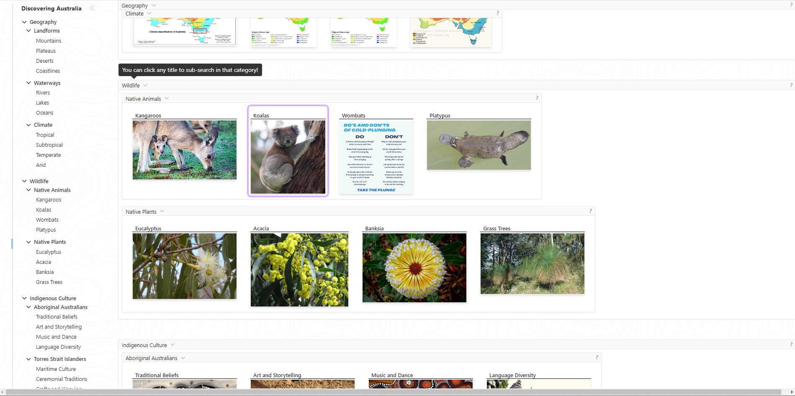Collapse Waterways using its sidebar chevron
The image size is (795, 396).
point(28,83)
